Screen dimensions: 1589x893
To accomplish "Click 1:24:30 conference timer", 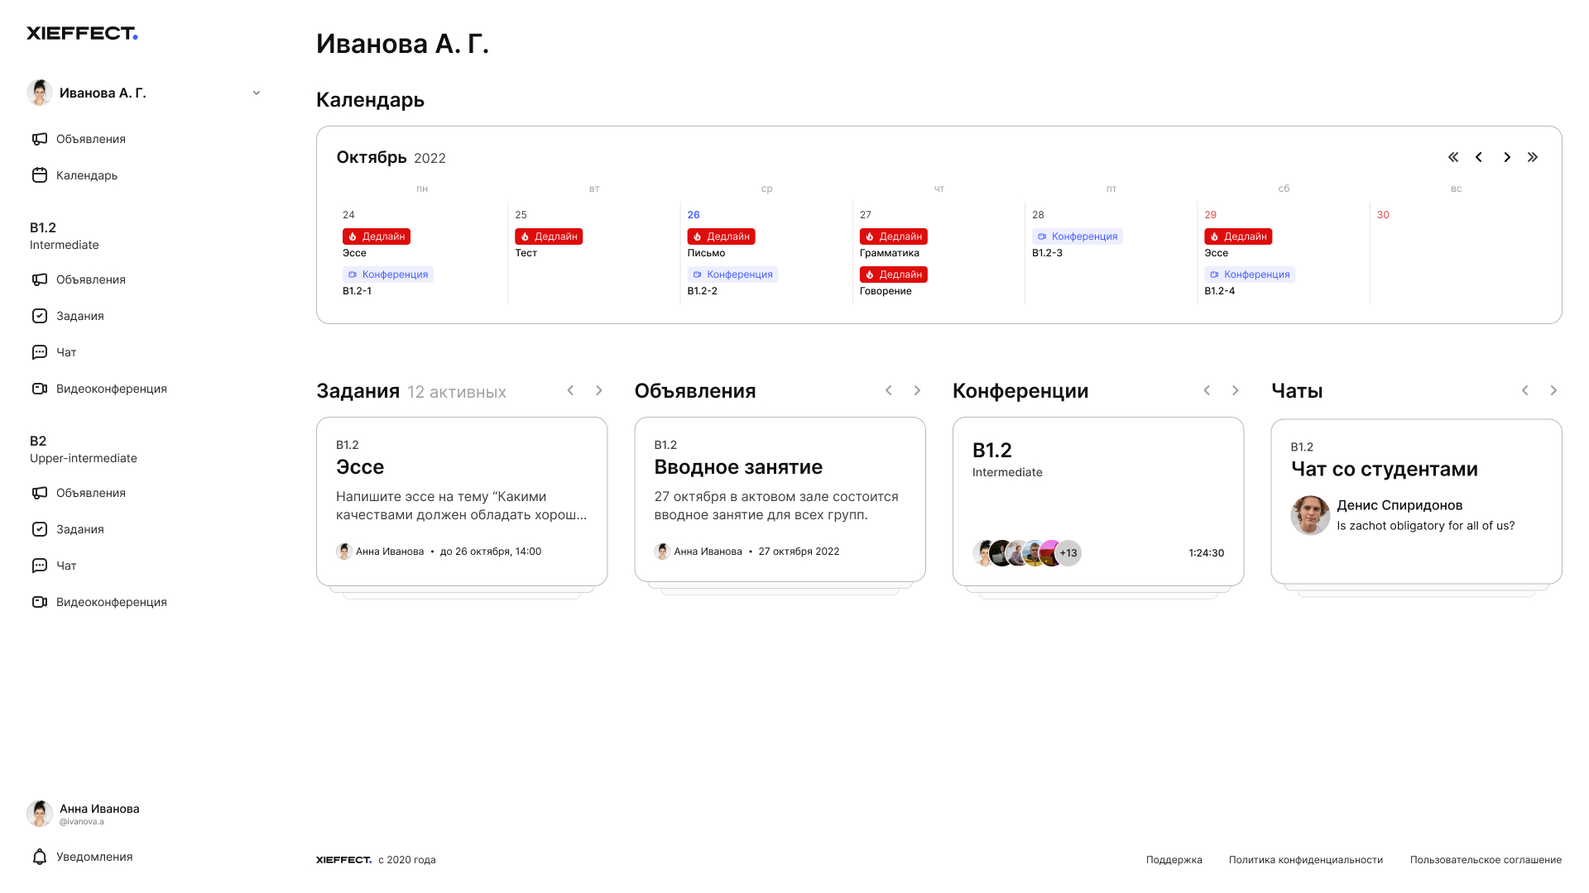I will pyautogui.click(x=1207, y=553).
